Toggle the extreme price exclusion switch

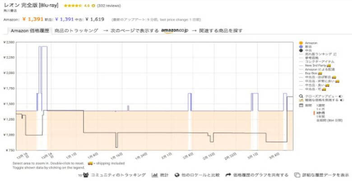(x=340, y=100)
